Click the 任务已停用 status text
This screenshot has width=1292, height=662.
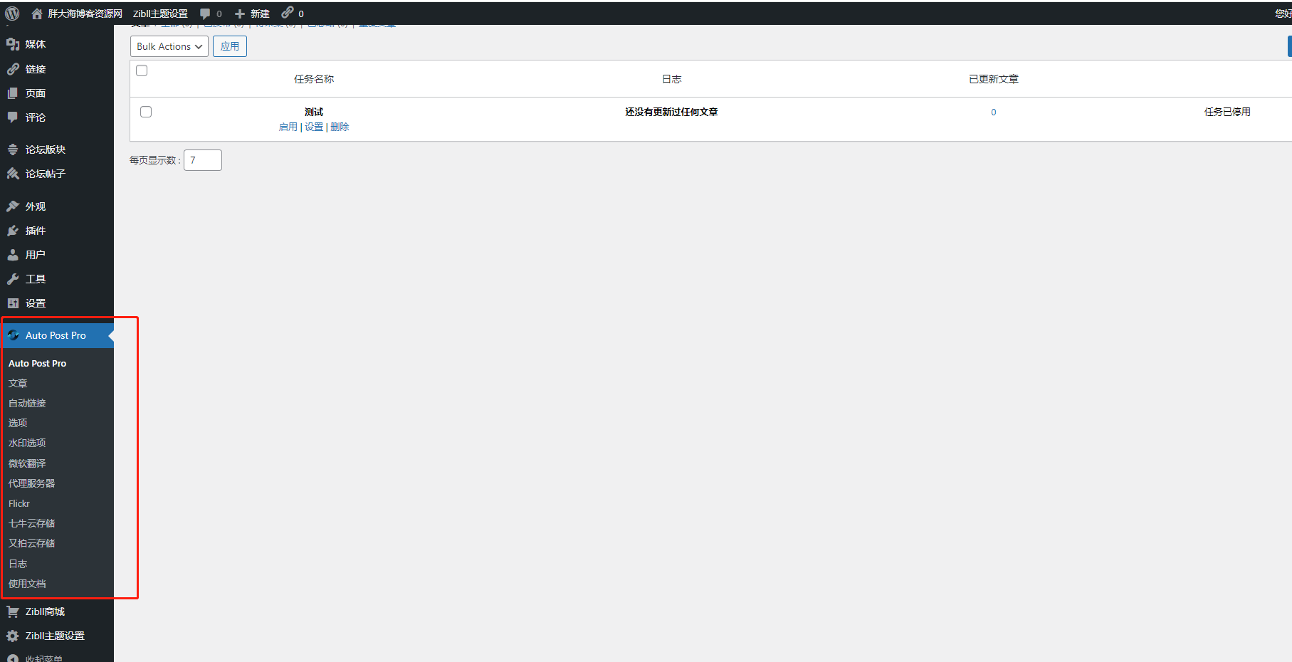click(1227, 112)
